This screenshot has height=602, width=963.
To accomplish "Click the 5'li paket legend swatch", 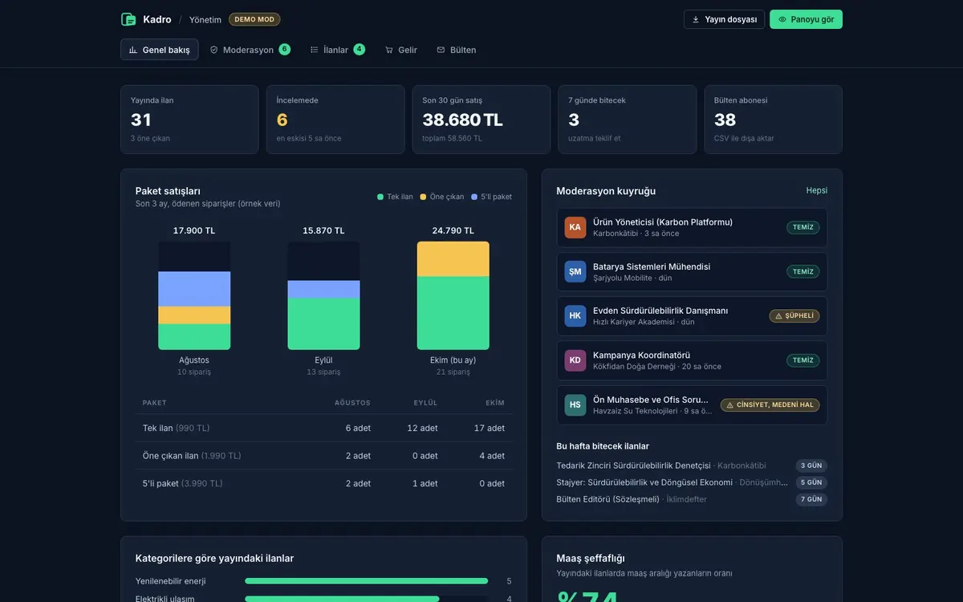I will (x=474, y=197).
